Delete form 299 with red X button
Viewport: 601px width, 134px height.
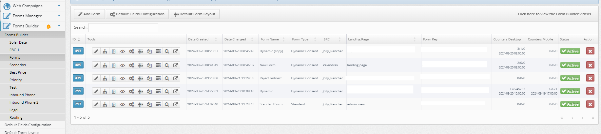click(590, 91)
